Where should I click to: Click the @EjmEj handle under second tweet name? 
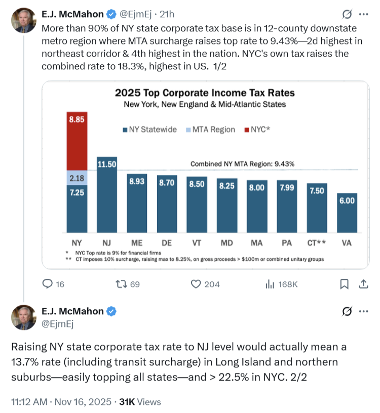tap(57, 324)
